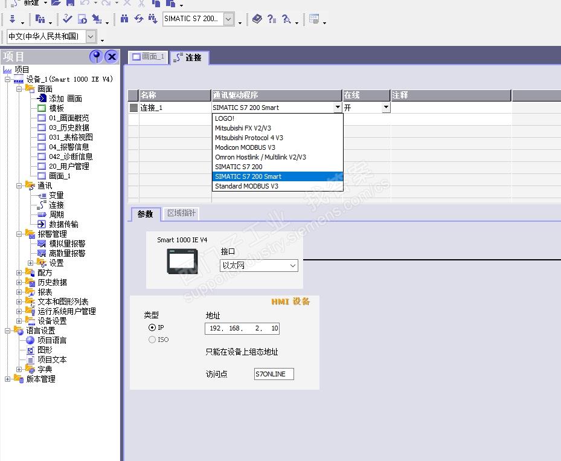Click the open project folder icon

56,3
